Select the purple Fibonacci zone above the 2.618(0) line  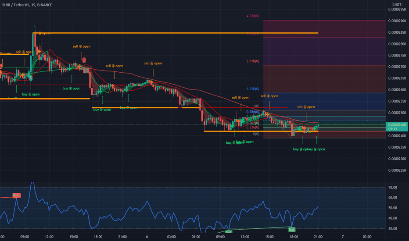[x=324, y=51]
